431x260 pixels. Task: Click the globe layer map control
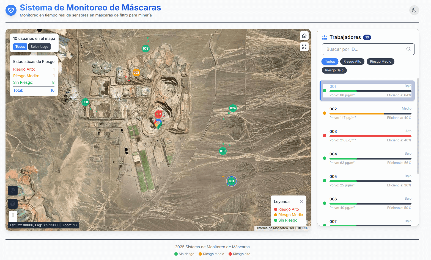(x=13, y=204)
